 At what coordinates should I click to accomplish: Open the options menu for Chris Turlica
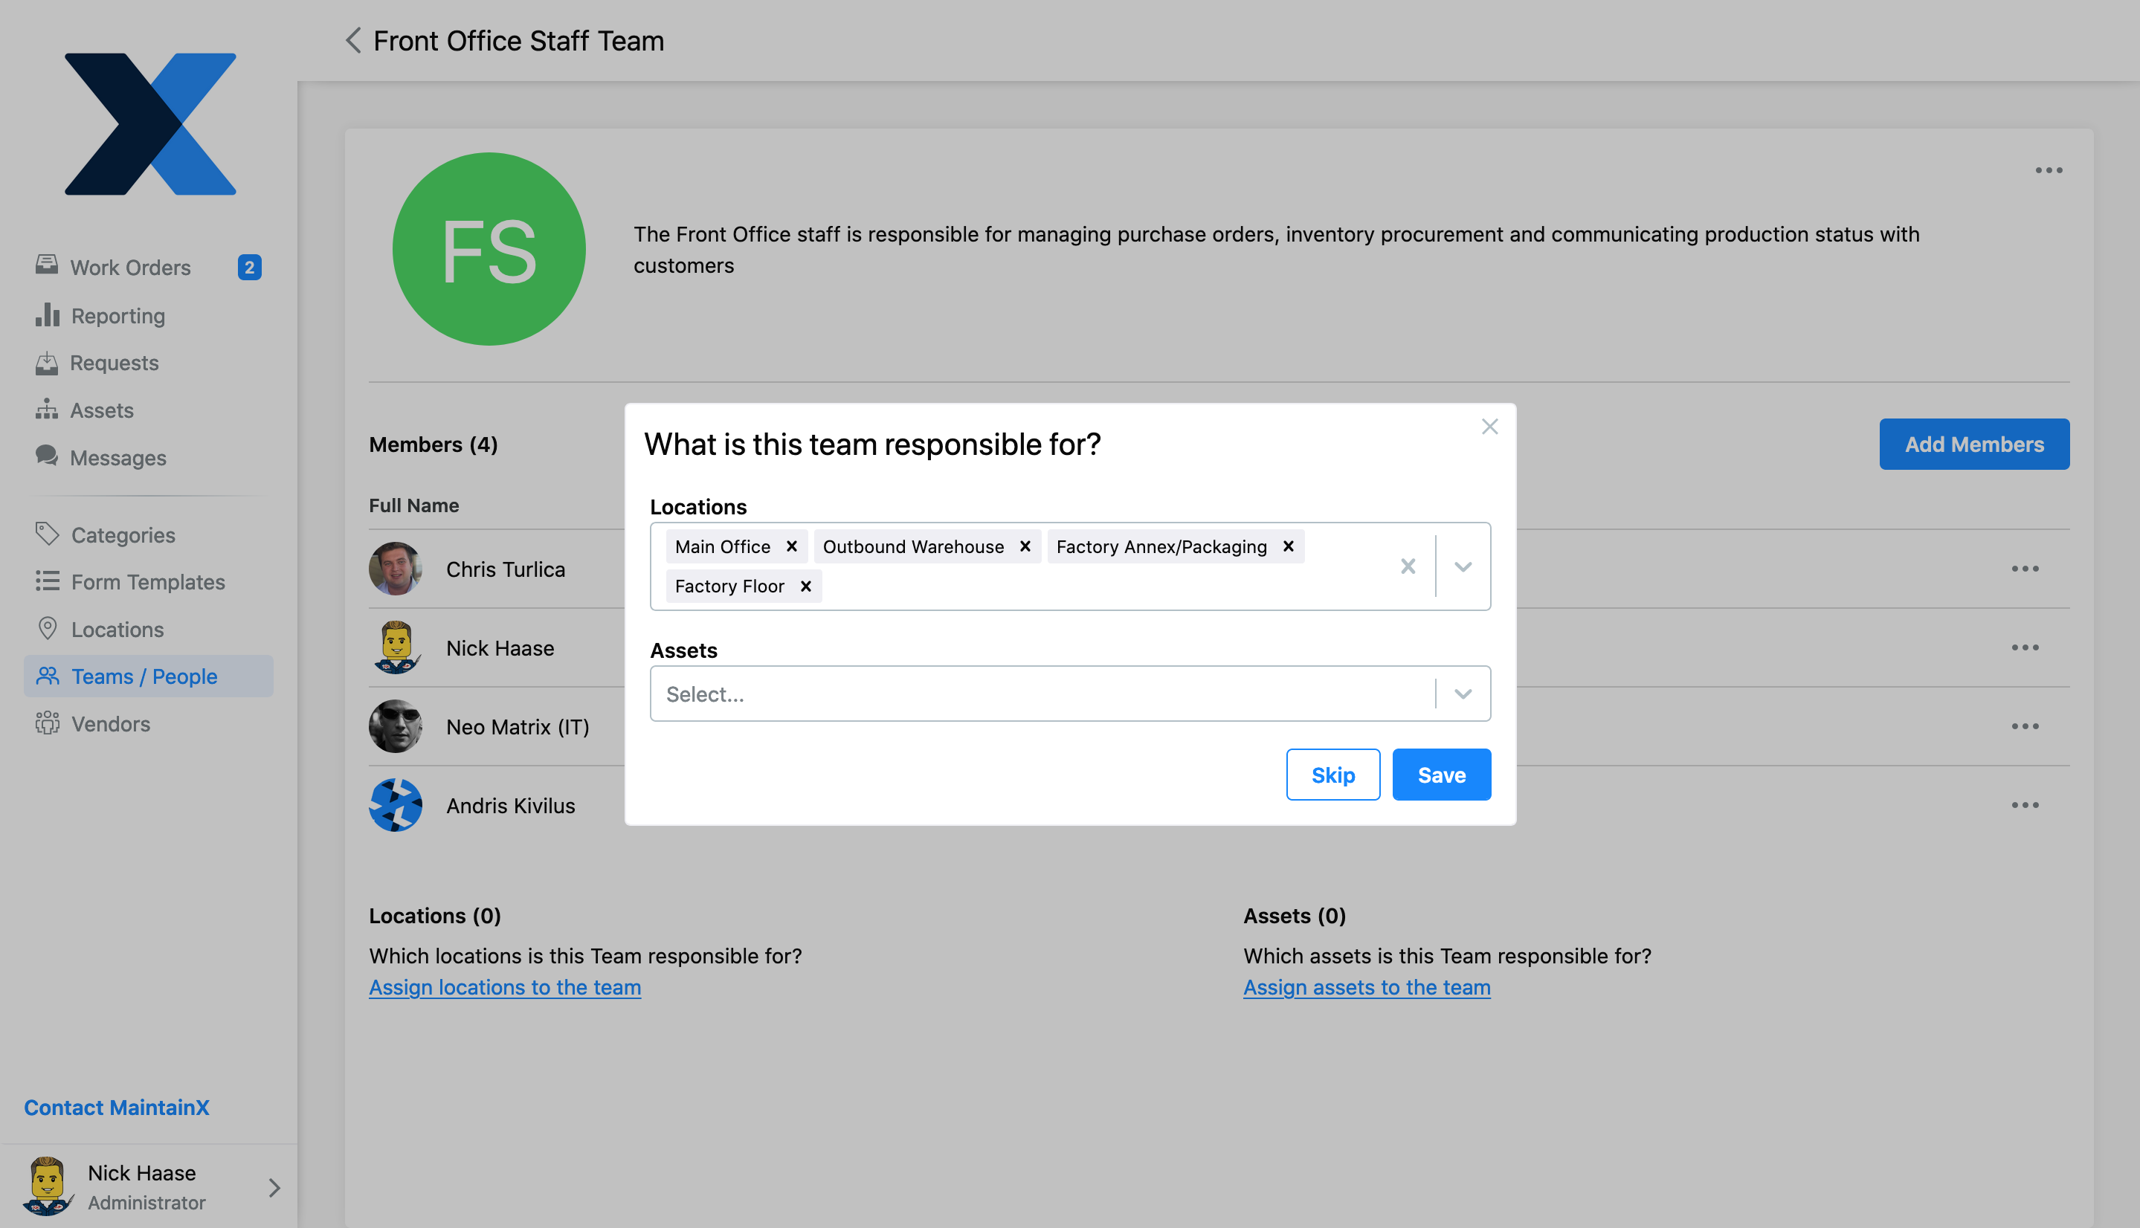point(2025,569)
